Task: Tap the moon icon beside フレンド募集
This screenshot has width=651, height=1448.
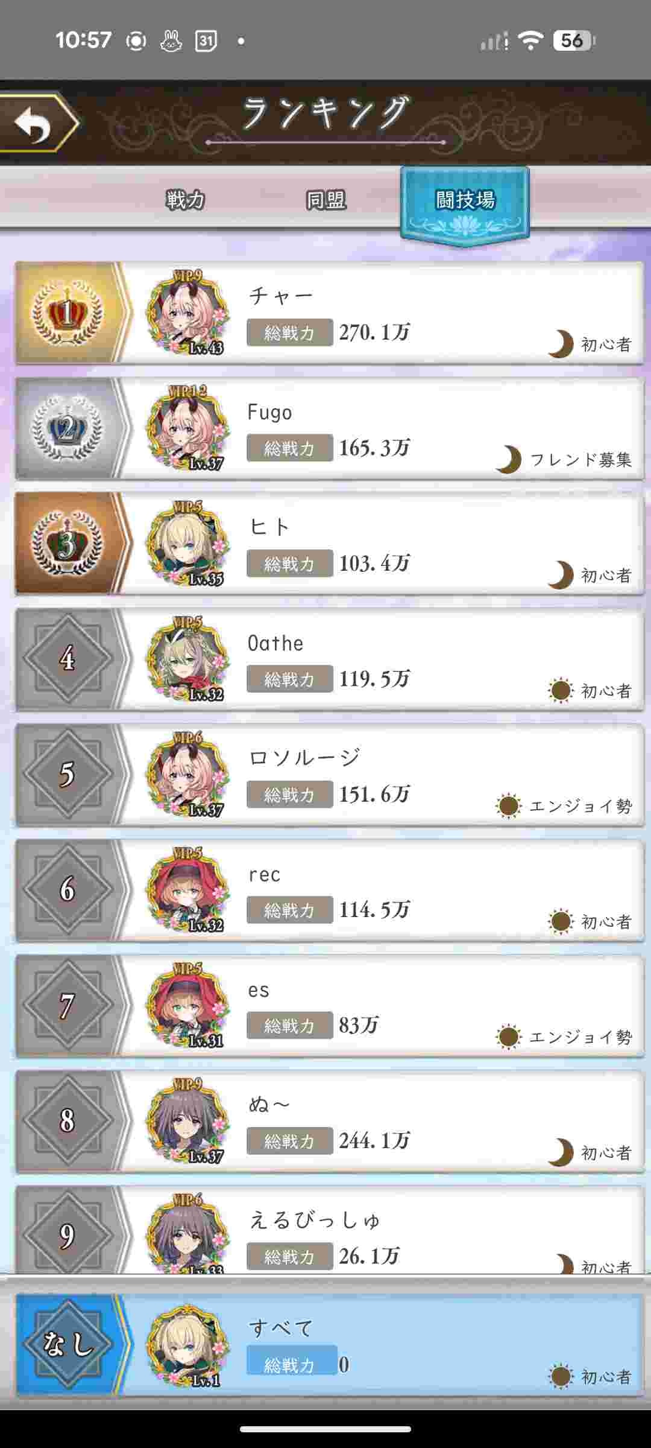Action: 508,460
